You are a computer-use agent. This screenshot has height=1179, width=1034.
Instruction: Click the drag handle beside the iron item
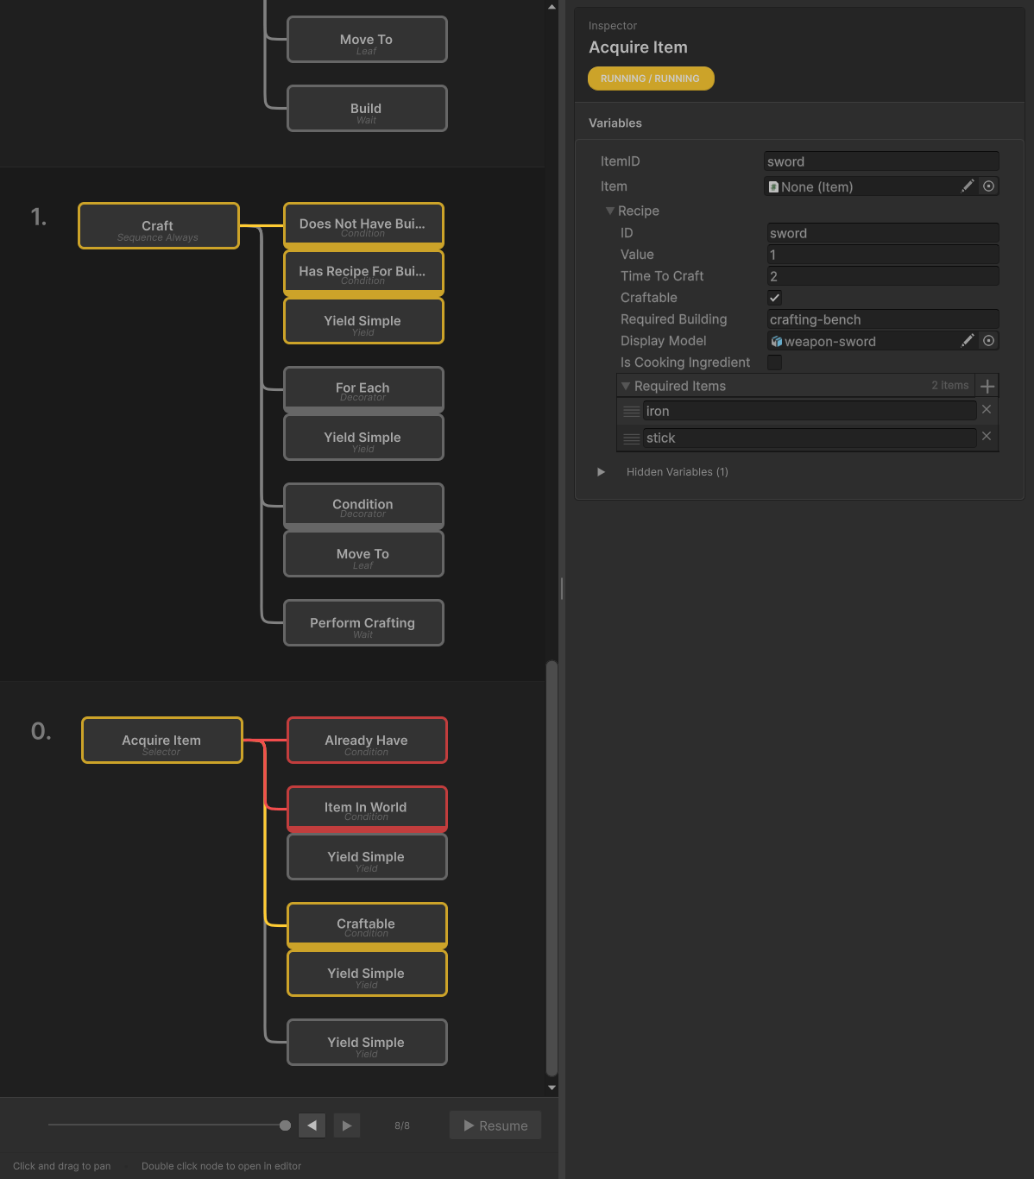pos(631,411)
